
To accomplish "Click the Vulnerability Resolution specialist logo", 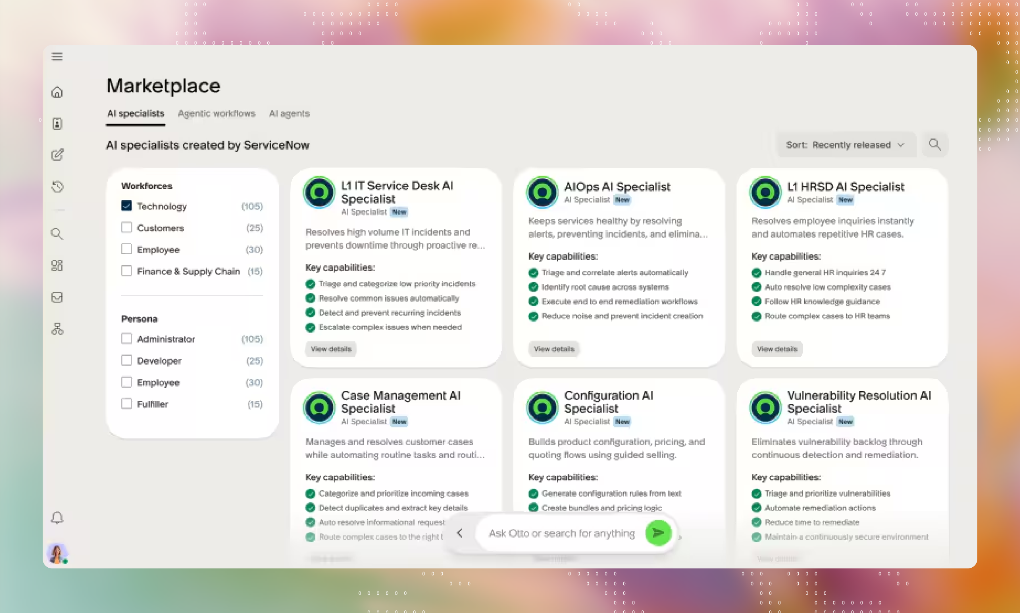I will tap(765, 408).
